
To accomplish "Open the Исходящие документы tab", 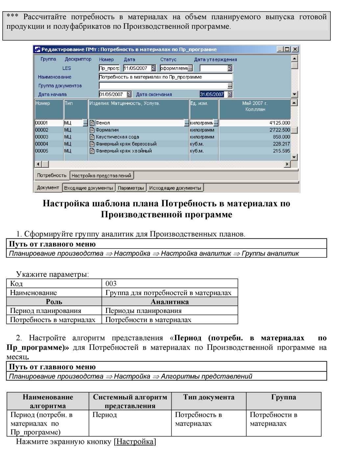I will point(175,188).
